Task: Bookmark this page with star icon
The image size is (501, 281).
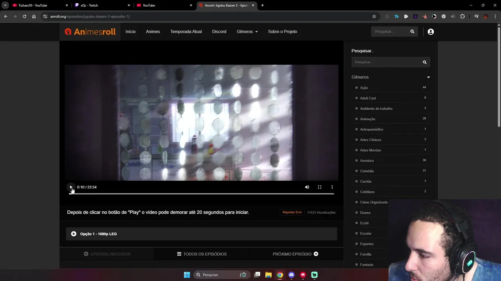Action: tap(374, 16)
